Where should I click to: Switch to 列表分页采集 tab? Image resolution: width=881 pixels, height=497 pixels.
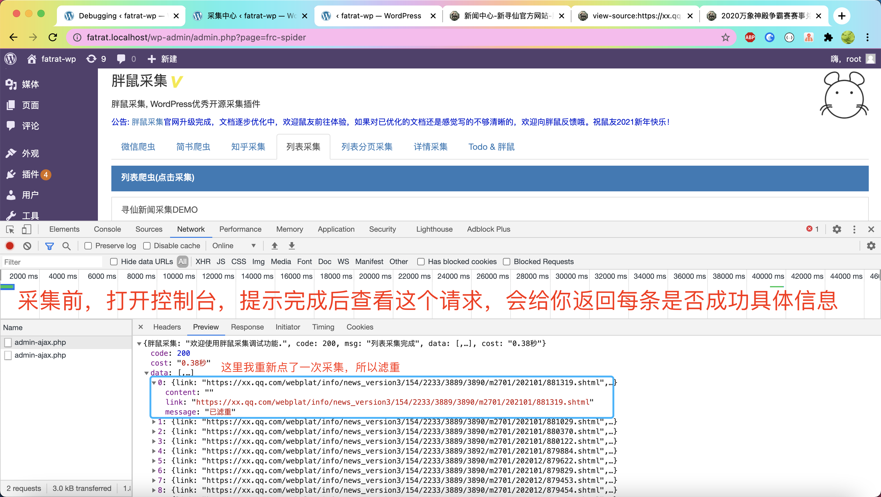[367, 147]
